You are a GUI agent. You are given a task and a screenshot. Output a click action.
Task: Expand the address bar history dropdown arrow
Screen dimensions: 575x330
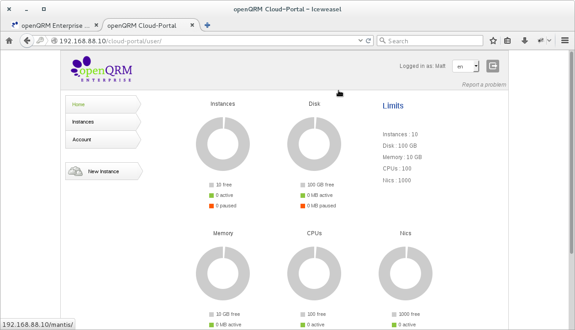click(x=360, y=41)
